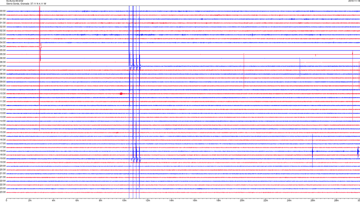Click the 26m tick label on time axis
This screenshot has width=360, height=202.
tap(313, 201)
